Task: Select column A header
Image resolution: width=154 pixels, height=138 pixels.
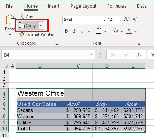Action: pos(12,66)
